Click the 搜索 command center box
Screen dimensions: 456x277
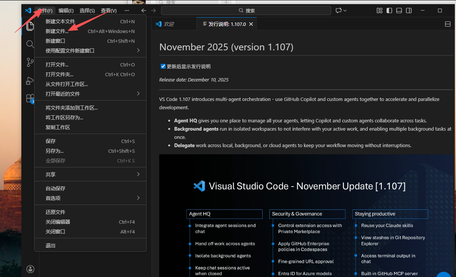tap(246, 11)
